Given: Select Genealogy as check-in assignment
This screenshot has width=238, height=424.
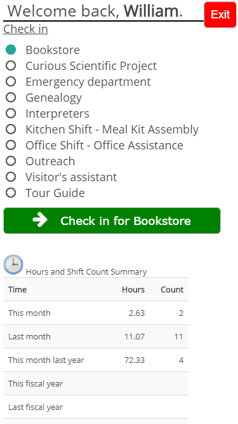Looking at the screenshot, I should [x=11, y=97].
